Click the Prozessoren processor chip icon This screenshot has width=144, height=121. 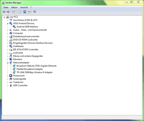click(x=11, y=76)
